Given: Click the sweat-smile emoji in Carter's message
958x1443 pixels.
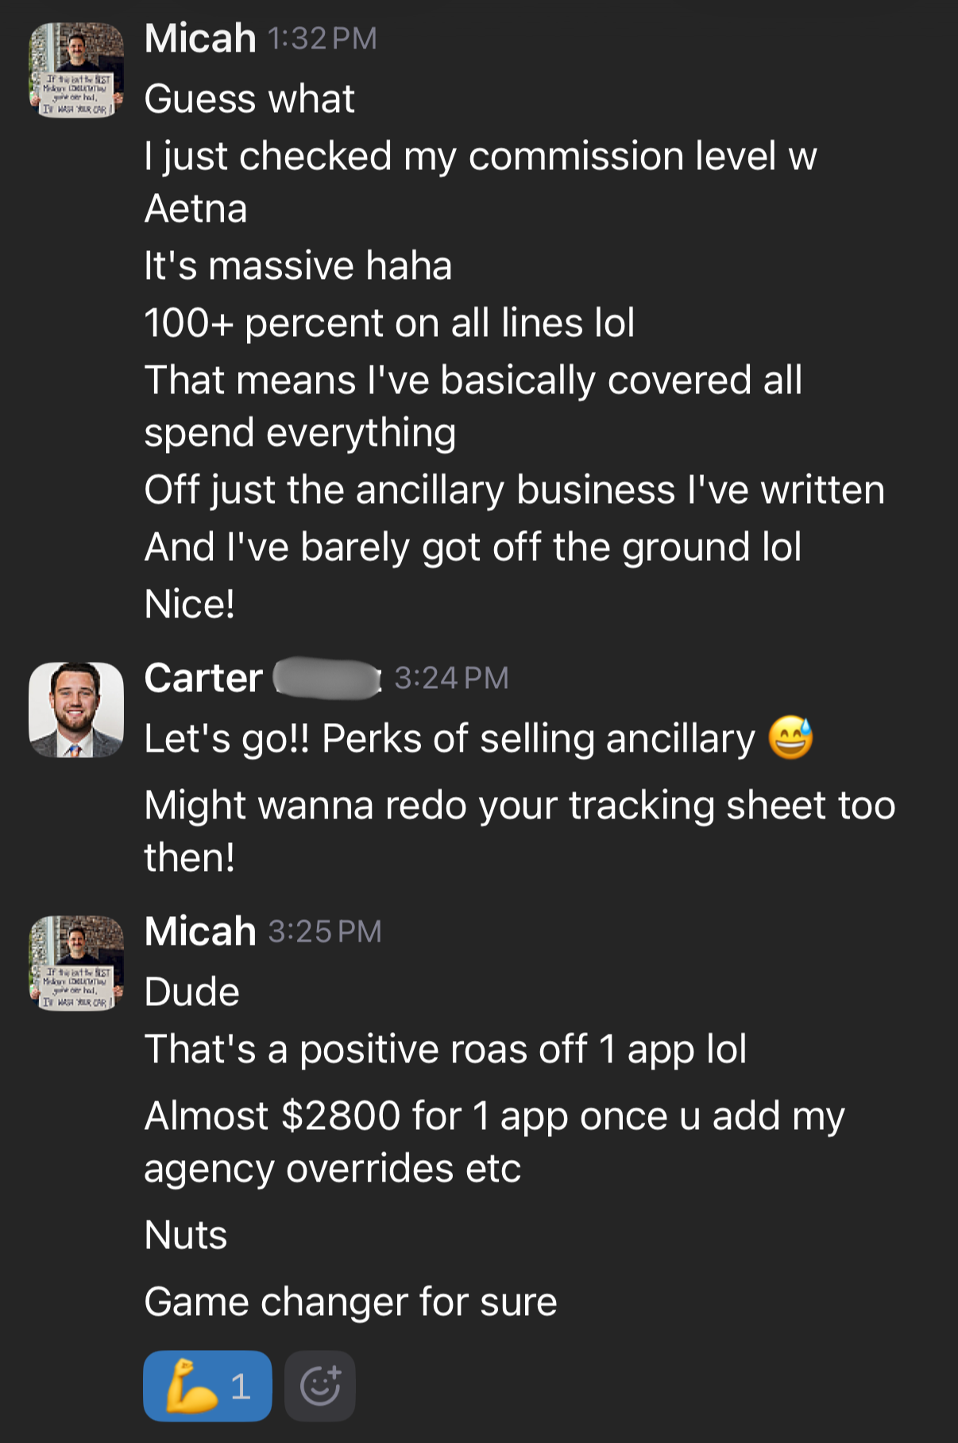Looking at the screenshot, I should tap(790, 737).
